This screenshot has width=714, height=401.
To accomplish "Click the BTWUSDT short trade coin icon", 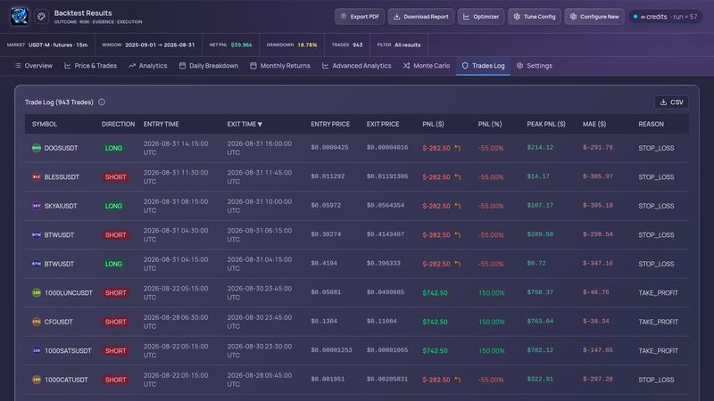I will coord(37,234).
